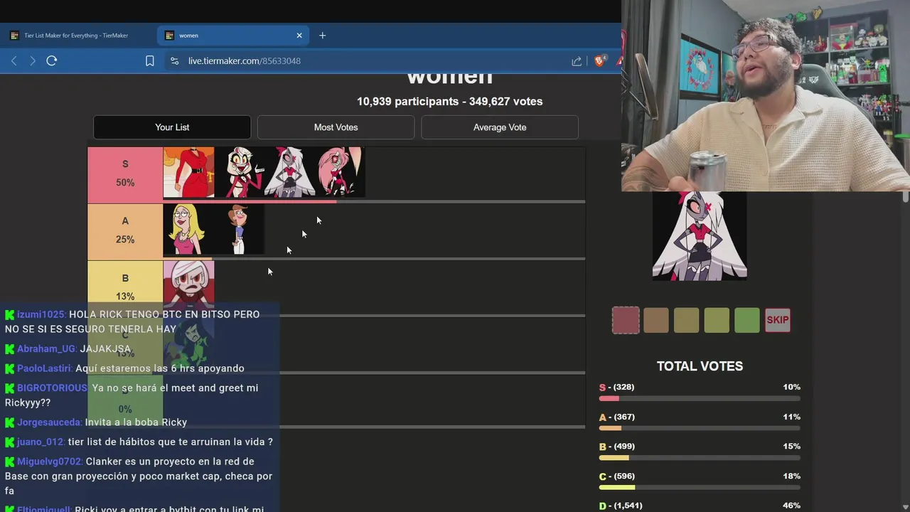The height and width of the screenshot is (512, 910).
Task: Vote D tier with green swatch
Action: [x=747, y=320]
